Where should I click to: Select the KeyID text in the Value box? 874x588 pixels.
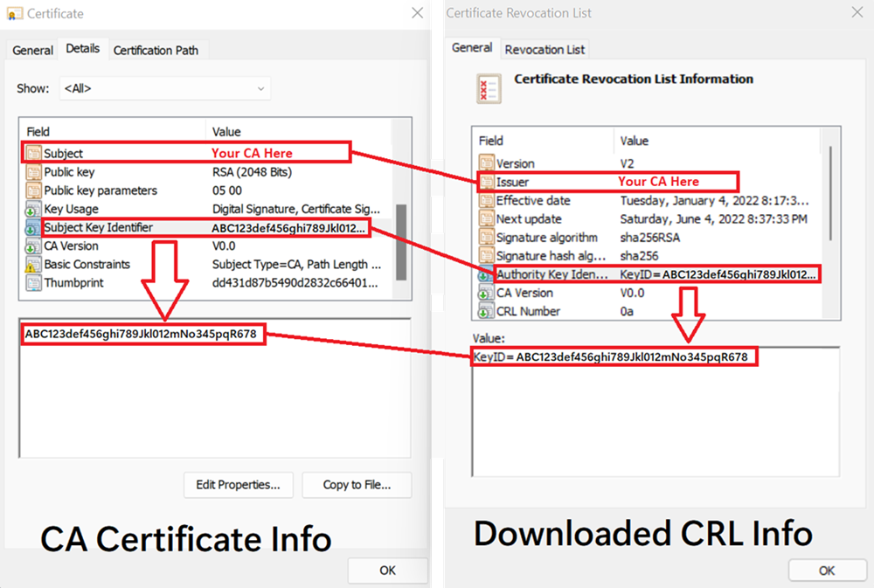pyautogui.click(x=612, y=356)
